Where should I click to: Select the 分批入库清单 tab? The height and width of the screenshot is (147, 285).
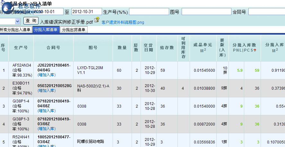[46, 29]
